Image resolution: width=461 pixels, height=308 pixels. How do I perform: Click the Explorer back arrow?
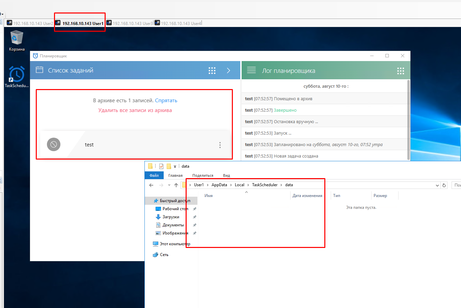(151, 185)
